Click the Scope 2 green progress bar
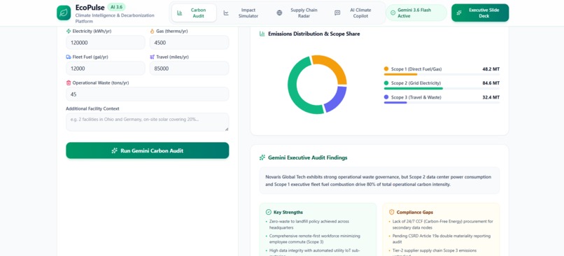The image size is (564, 256). 414,88
